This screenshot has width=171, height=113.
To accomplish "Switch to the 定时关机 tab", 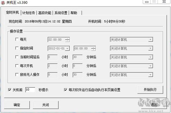I will pyautogui.click(x=13, y=12).
